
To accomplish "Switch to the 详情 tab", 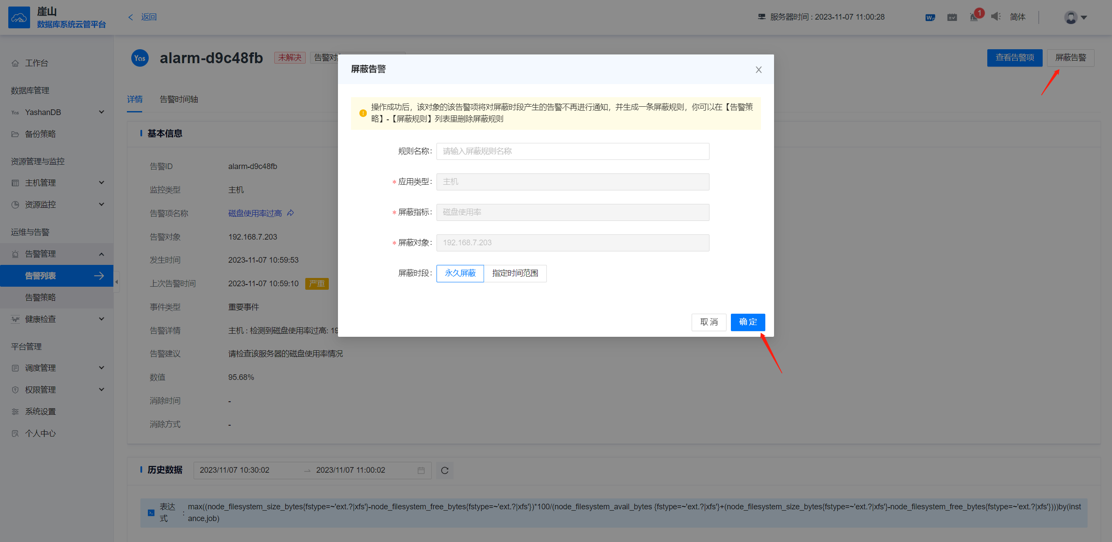I will 134,99.
